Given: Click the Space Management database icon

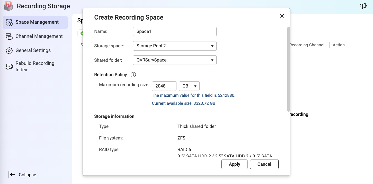Looking at the screenshot, I should (9, 22).
